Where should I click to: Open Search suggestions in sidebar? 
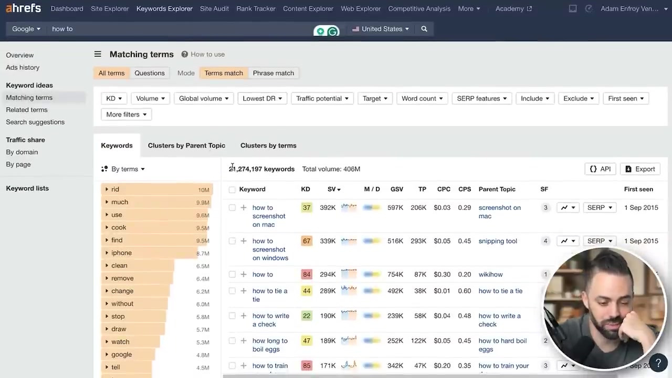point(35,122)
